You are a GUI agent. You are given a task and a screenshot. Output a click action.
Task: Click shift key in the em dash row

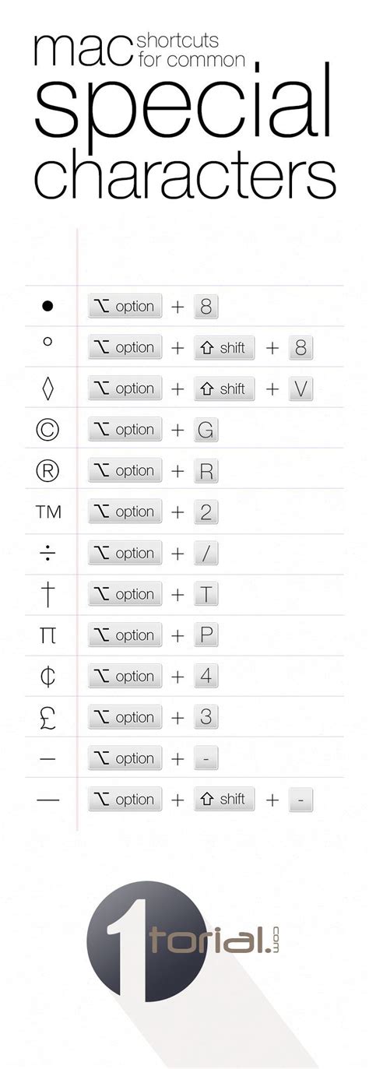coord(224,800)
